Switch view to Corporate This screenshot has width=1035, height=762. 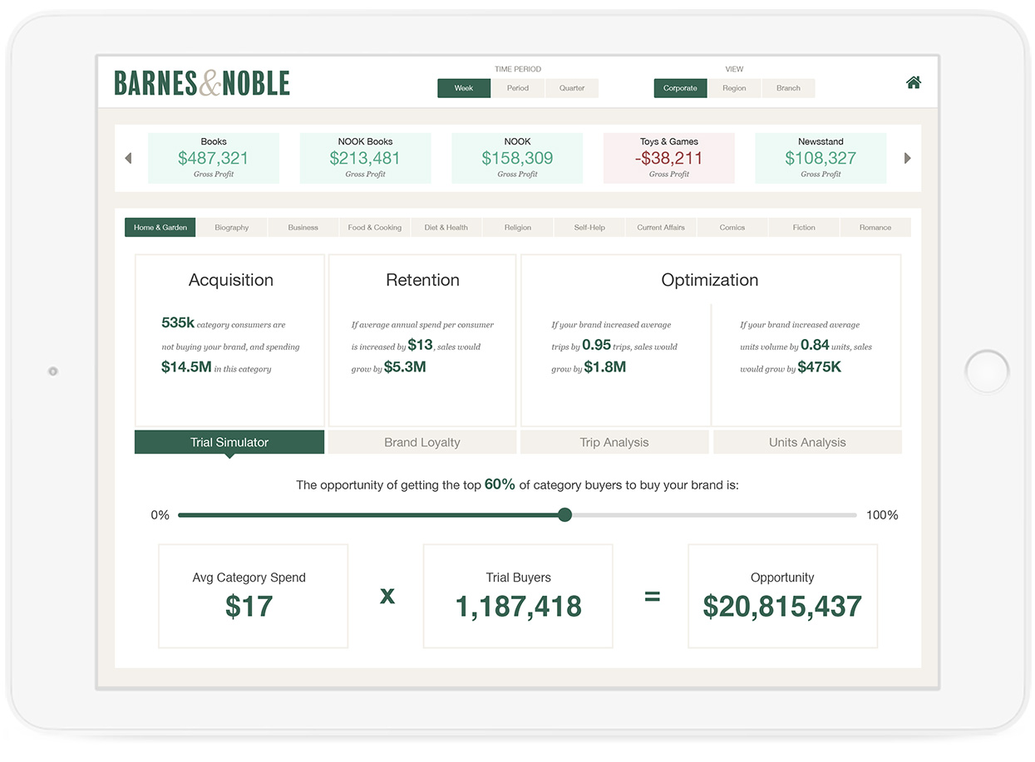click(x=680, y=88)
